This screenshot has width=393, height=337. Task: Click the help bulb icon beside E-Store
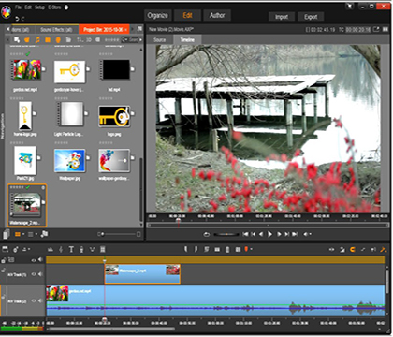click(x=66, y=7)
